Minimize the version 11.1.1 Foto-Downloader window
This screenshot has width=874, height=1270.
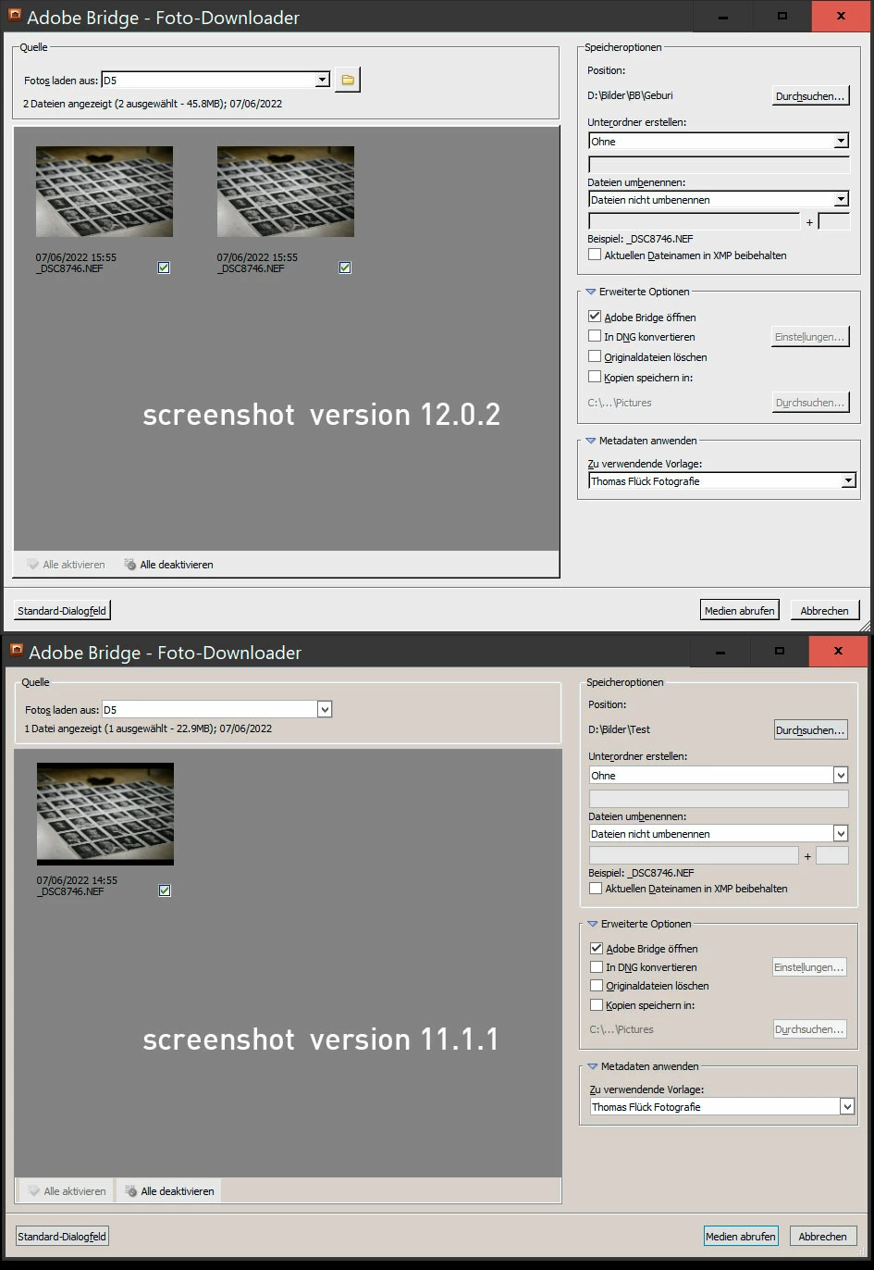click(722, 651)
